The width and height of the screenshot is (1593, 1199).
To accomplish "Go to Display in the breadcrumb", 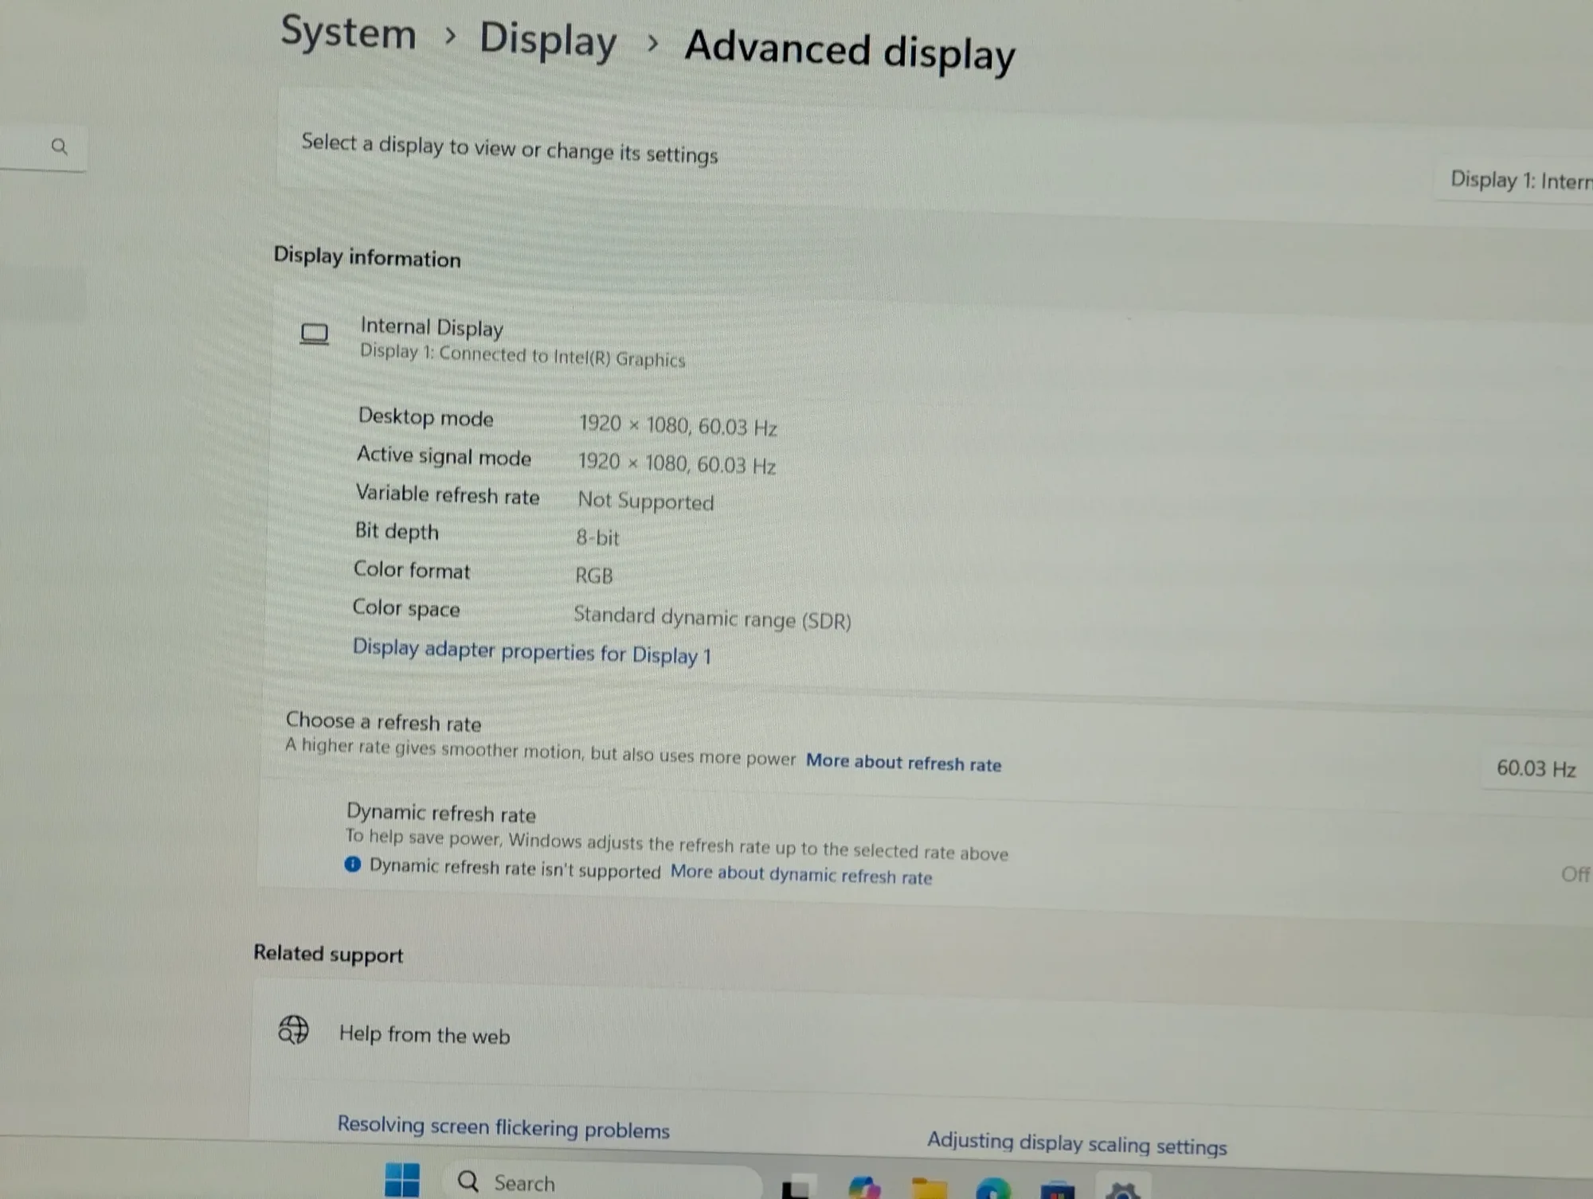I will click(548, 39).
